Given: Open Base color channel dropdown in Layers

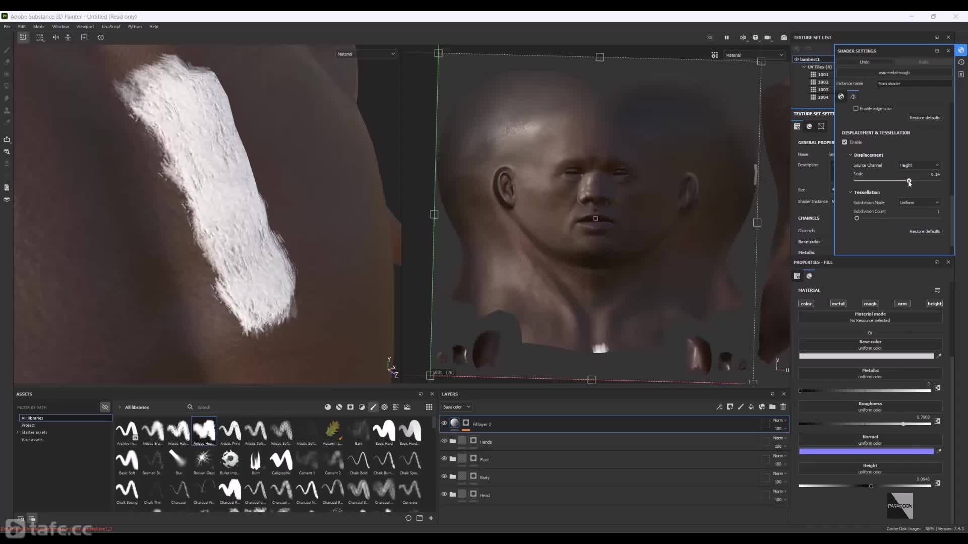Looking at the screenshot, I should click(456, 407).
